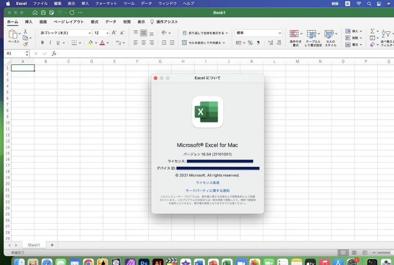The height and width of the screenshot is (265, 394).
Task: Open Format as Table (テーブルとして書式設定)
Action: tap(313, 38)
